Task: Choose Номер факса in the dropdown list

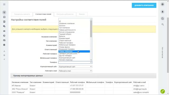Action: (x=74, y=47)
